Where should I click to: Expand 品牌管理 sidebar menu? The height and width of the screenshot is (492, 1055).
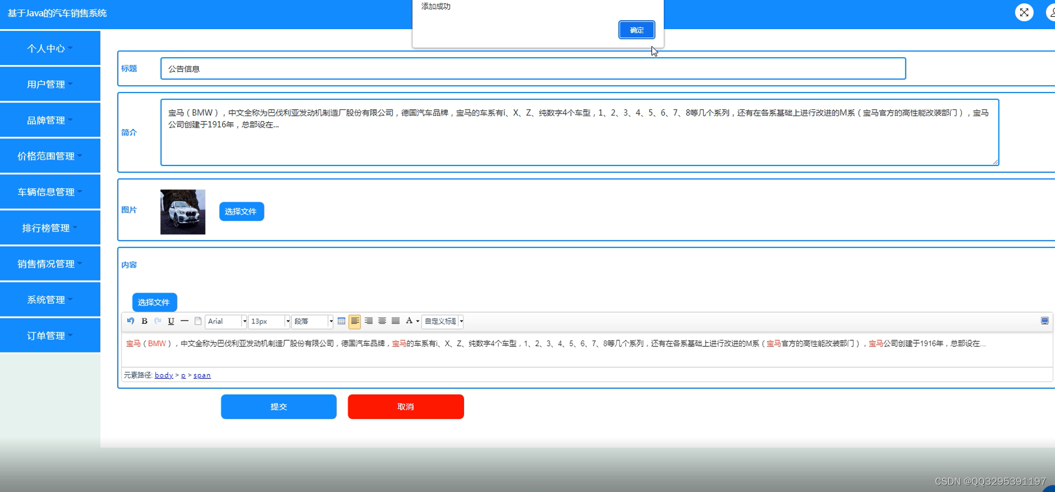point(50,120)
